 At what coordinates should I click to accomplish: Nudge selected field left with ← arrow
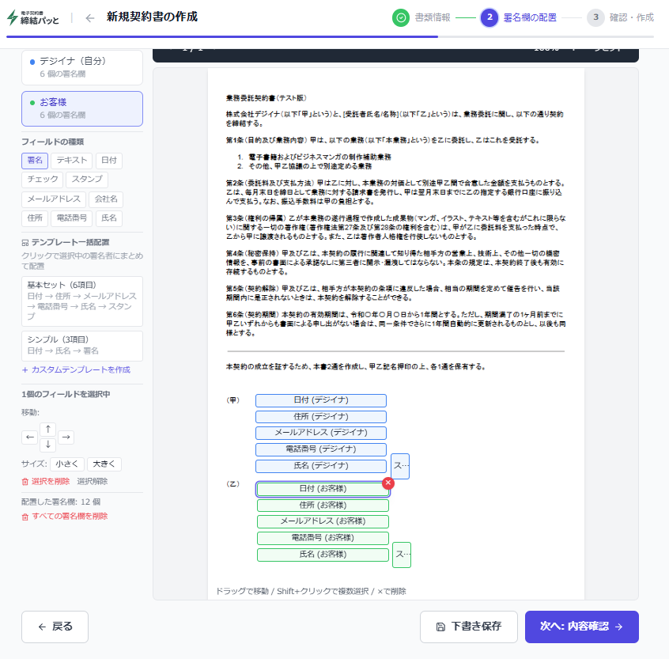click(x=29, y=437)
